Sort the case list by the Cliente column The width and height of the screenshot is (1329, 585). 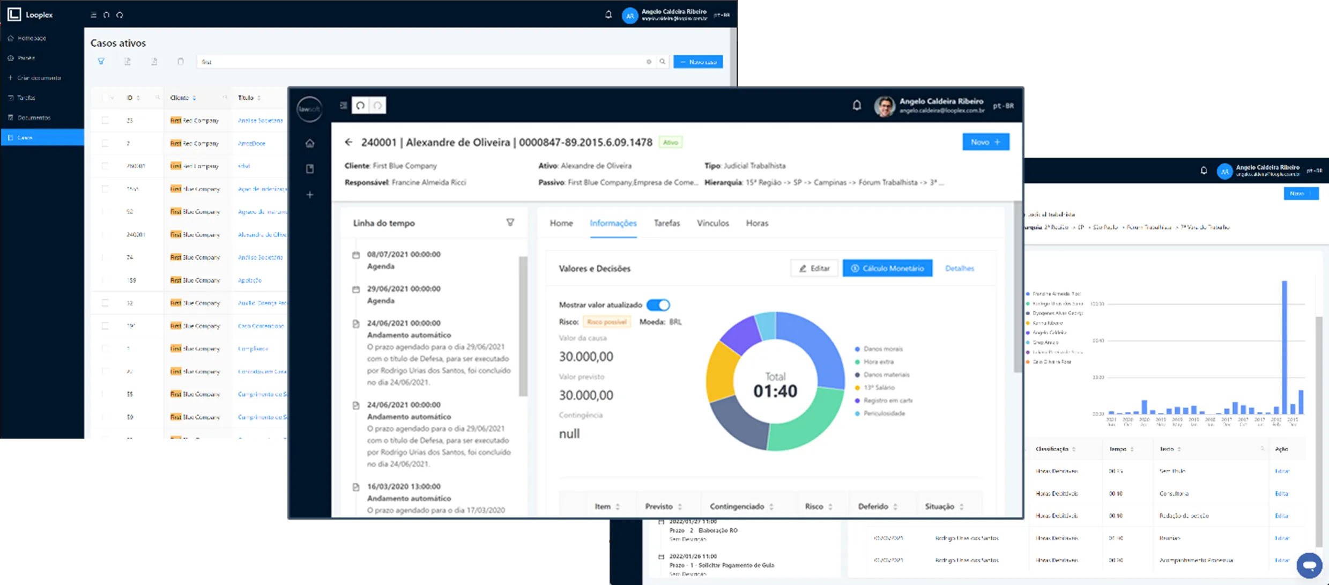click(x=183, y=98)
